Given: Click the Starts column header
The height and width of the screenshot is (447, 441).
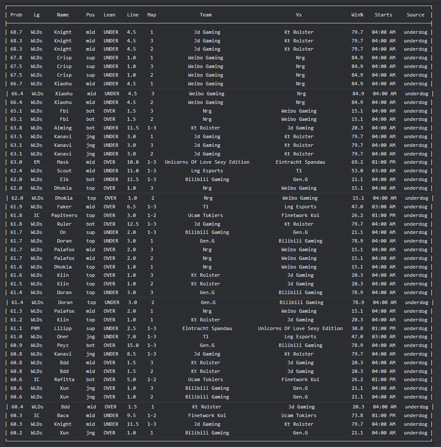Looking at the screenshot, I should pyautogui.click(x=383, y=15).
